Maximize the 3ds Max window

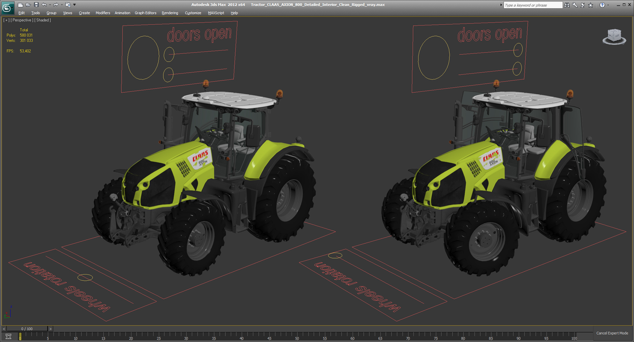tap(623, 5)
